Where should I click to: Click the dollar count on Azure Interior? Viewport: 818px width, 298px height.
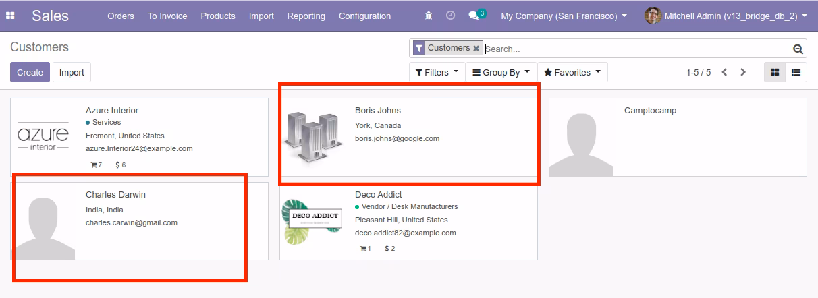(x=121, y=165)
